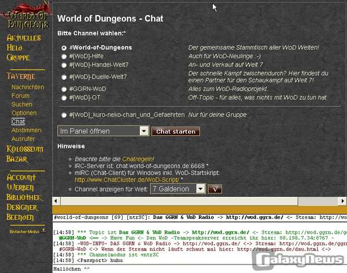Go to the Held menu section
This screenshot has width=347, height=273.
pos(14,48)
